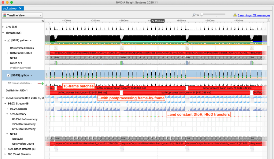This screenshot has height=159, width=274.
Task: Collapse the 99.0% Stream 46 row
Action: [5, 103]
